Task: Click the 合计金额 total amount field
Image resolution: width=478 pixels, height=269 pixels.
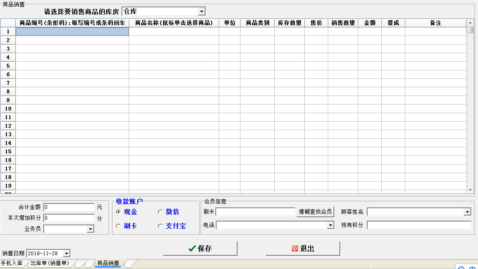Action: (x=69, y=207)
